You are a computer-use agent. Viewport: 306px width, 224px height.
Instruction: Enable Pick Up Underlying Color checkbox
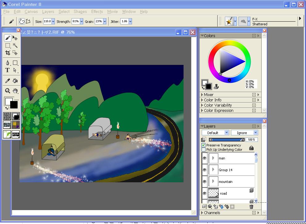[204, 150]
